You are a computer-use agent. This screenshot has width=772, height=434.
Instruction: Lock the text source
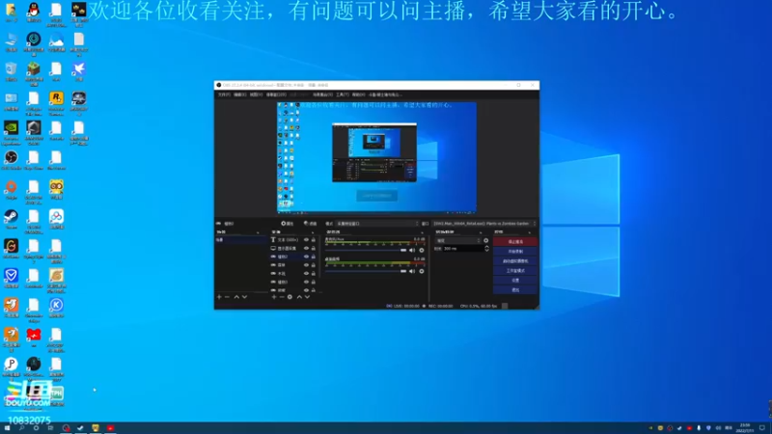click(x=313, y=239)
